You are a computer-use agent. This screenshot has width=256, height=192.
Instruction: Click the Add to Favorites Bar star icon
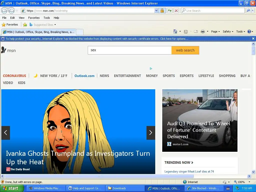pos(25,25)
